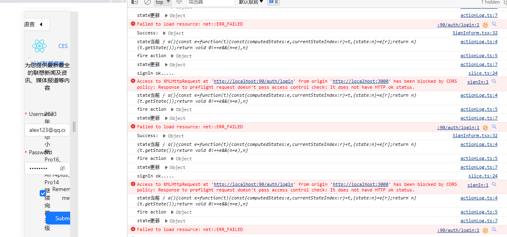This screenshot has height=237, width=507.
Task: Open actionLog.ts:7 link on topmost state更新 row
Action: click(x=479, y=16)
